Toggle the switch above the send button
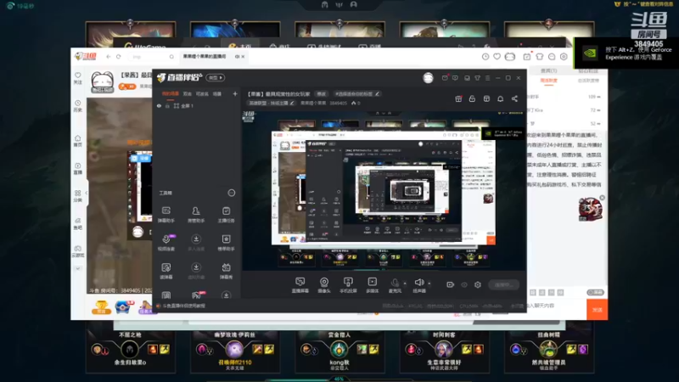 tap(596, 292)
